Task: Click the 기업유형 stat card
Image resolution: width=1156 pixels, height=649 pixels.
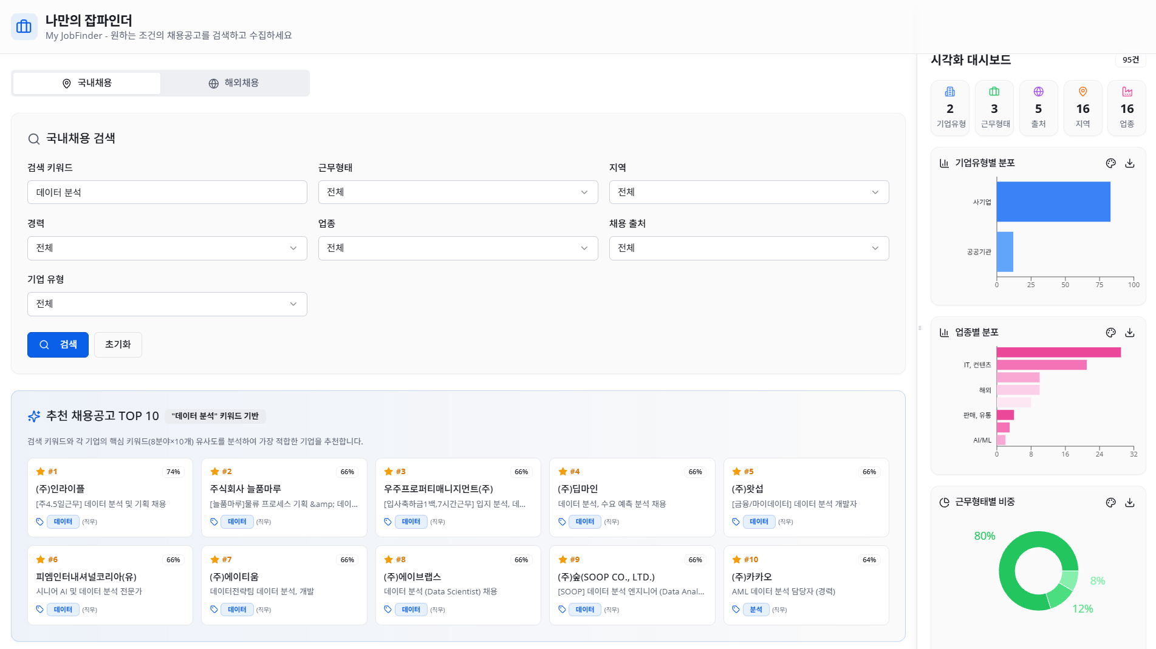Action: [950, 108]
